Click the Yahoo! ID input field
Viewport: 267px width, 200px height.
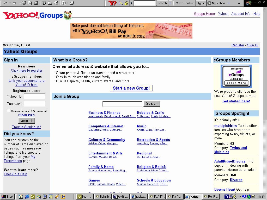35,96
